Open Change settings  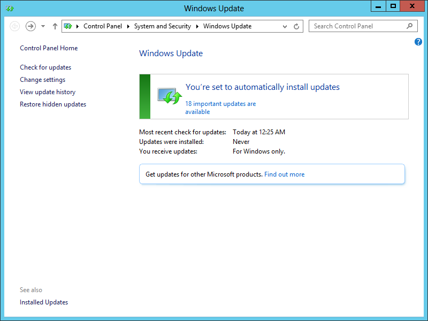[43, 80]
